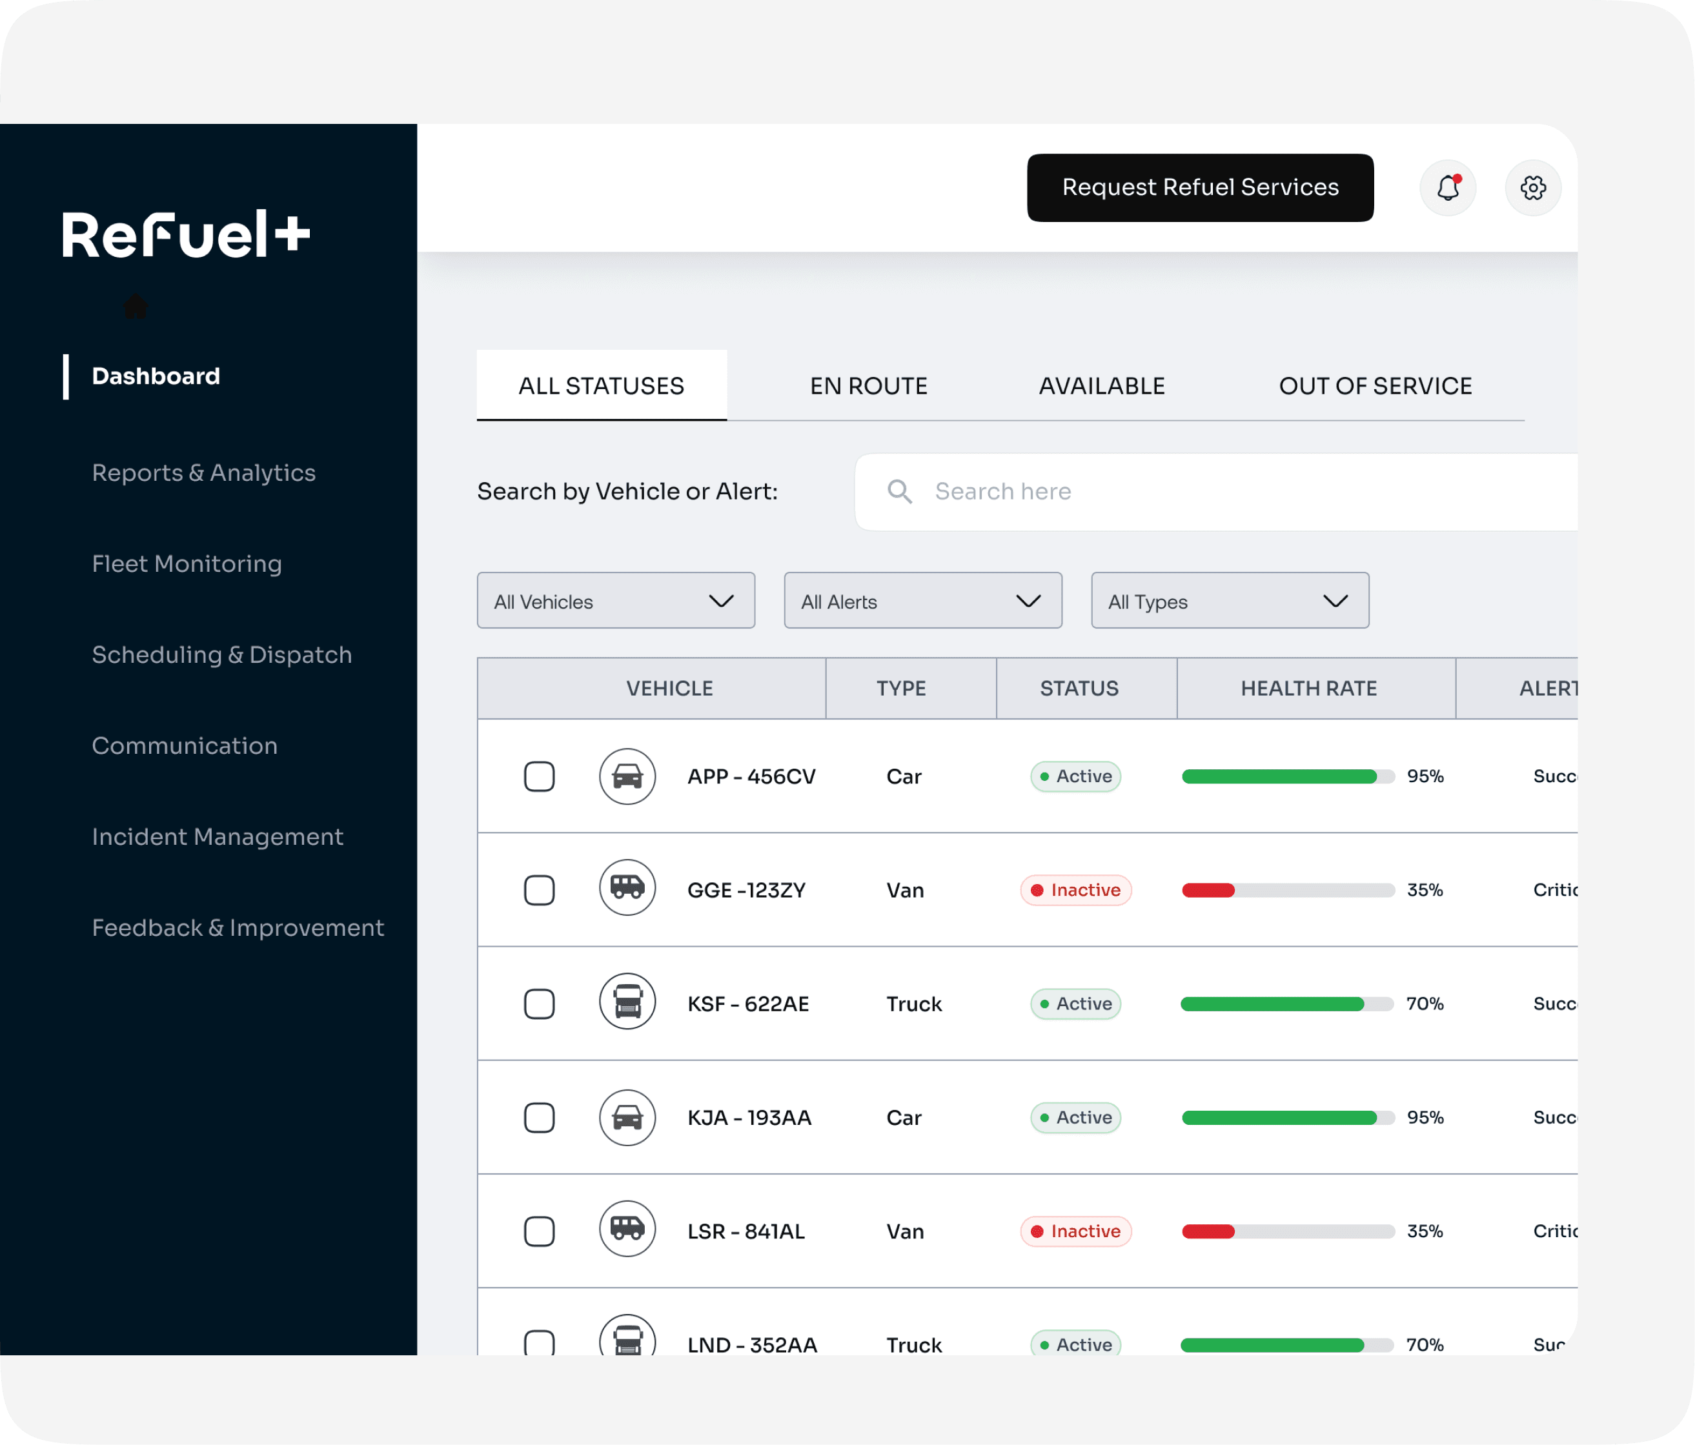The image size is (1695, 1445).
Task: Open Dashboard in the sidebar
Action: coord(156,376)
